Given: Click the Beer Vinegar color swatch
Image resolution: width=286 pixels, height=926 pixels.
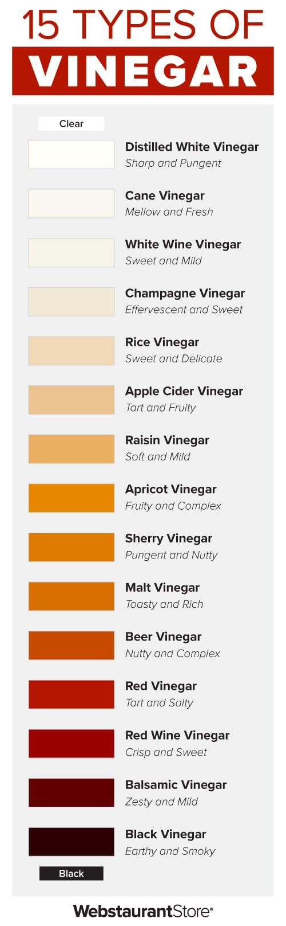Looking at the screenshot, I should tap(71, 645).
